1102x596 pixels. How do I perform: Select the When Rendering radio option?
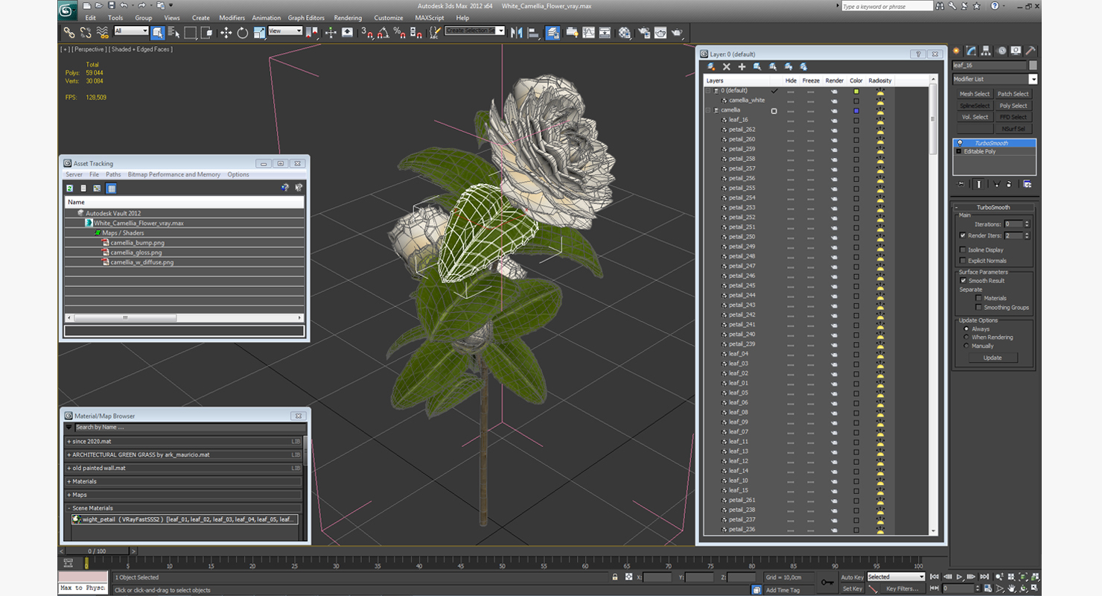(x=966, y=337)
